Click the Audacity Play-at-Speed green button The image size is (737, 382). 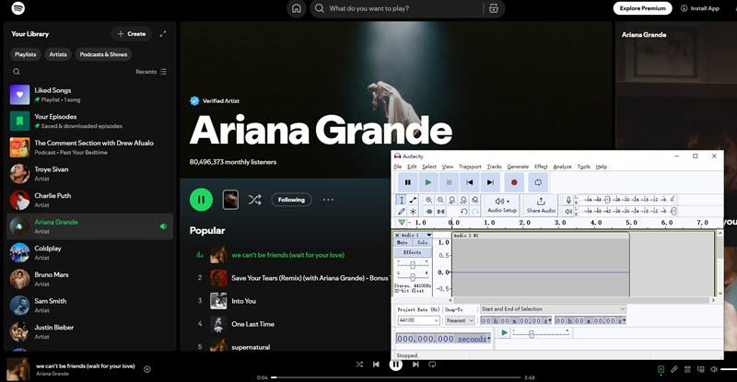[504, 332]
